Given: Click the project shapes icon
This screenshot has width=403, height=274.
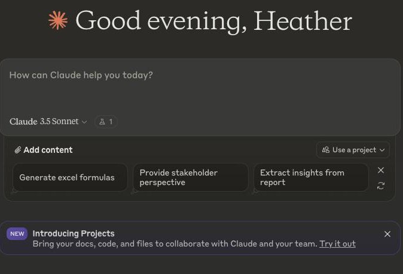Looking at the screenshot, I should [x=326, y=150].
